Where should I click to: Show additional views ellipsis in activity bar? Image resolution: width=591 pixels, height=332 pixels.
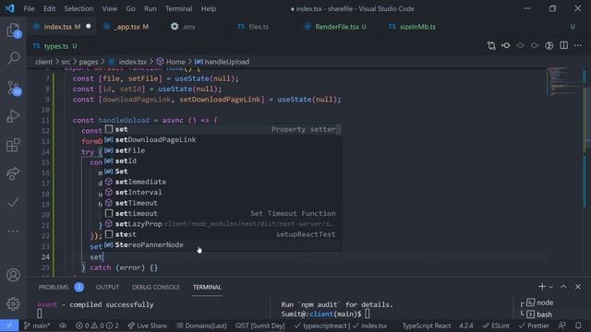(x=13, y=231)
